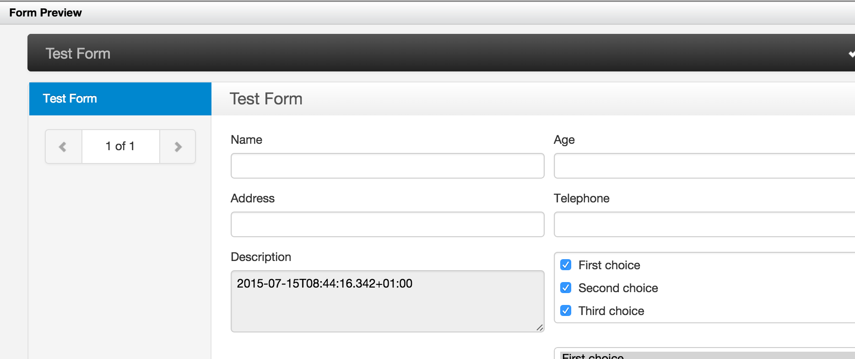This screenshot has width=855, height=359.
Task: Click the "1 of 1" page indicator
Action: 120,147
